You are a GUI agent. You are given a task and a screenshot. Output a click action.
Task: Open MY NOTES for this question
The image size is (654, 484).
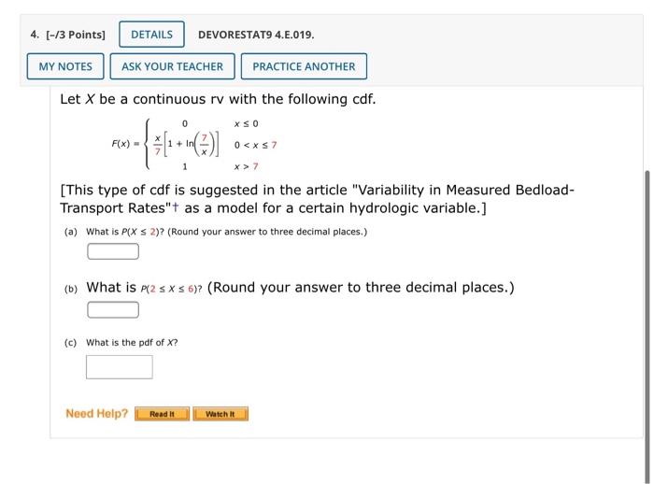tap(65, 66)
